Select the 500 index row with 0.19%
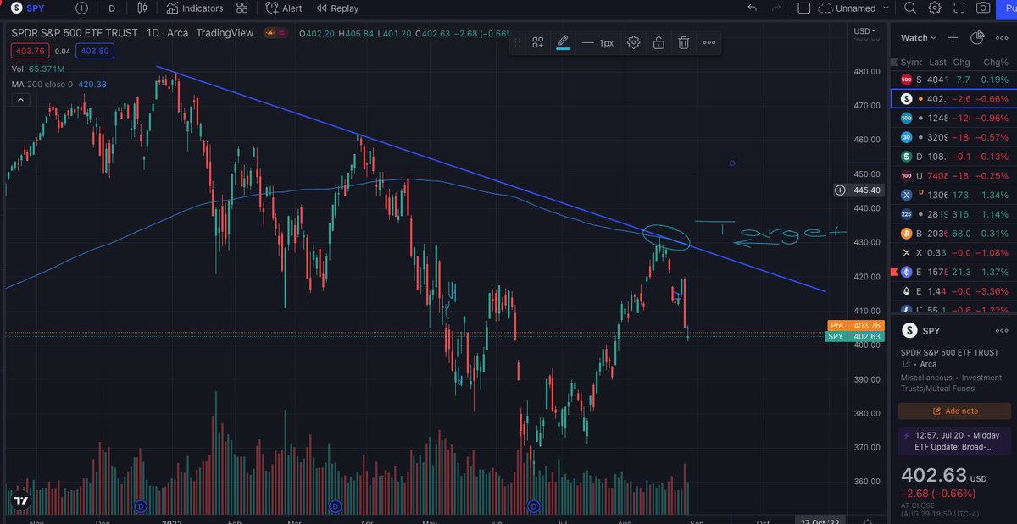 click(954, 80)
